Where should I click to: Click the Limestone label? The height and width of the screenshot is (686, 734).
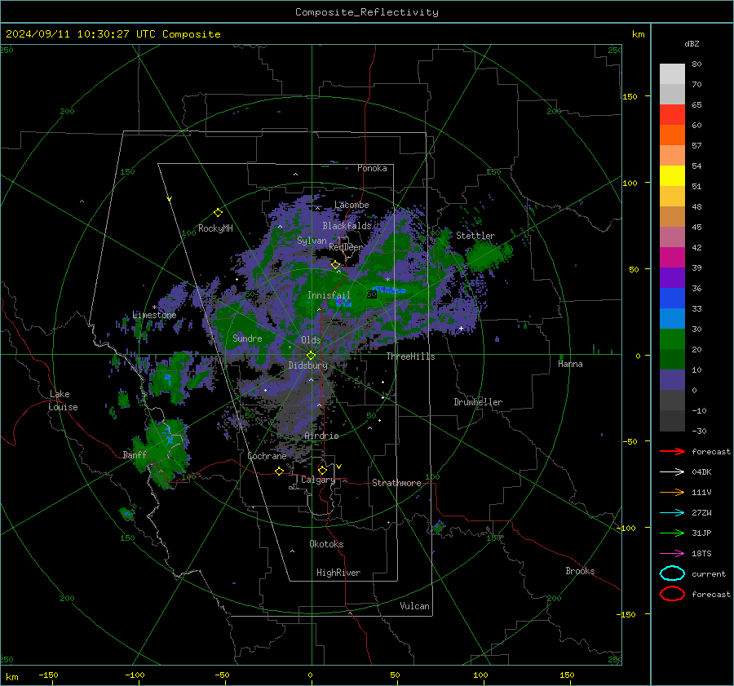(154, 315)
